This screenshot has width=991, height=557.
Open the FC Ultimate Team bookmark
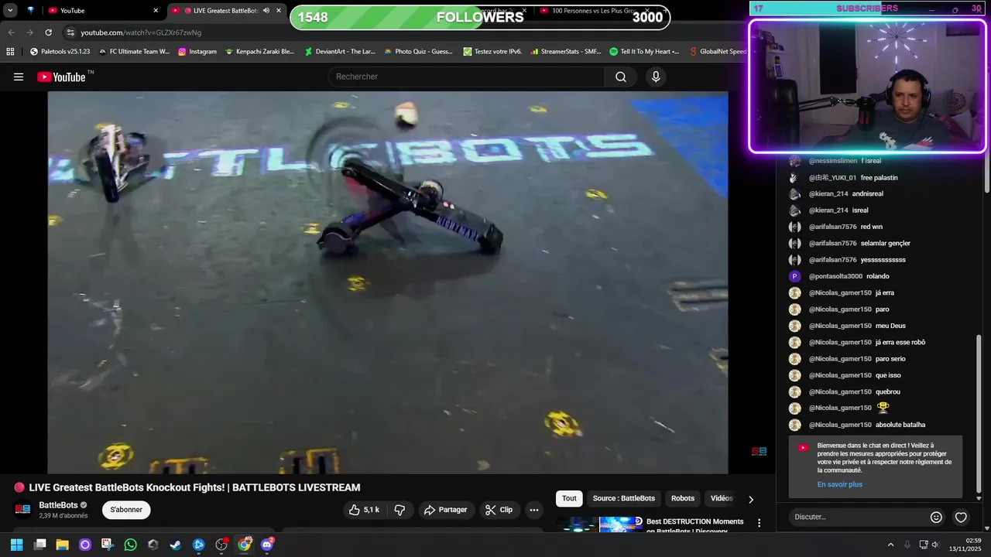(x=133, y=52)
